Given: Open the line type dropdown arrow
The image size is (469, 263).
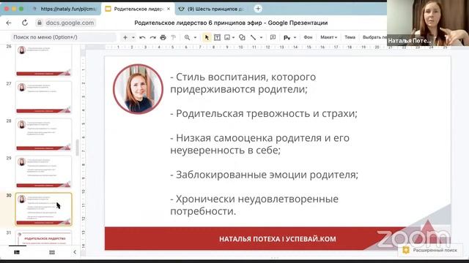Looking at the screenshot, I should (x=261, y=37).
